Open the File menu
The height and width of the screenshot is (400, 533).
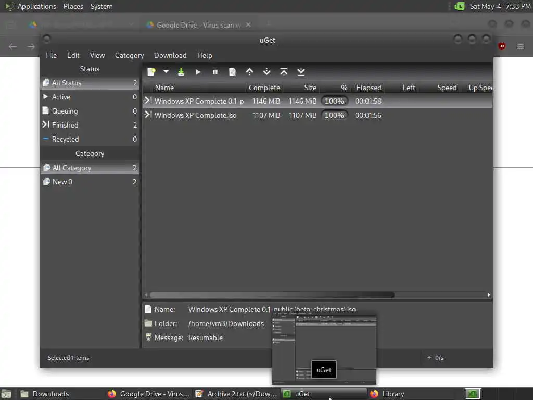pos(51,55)
